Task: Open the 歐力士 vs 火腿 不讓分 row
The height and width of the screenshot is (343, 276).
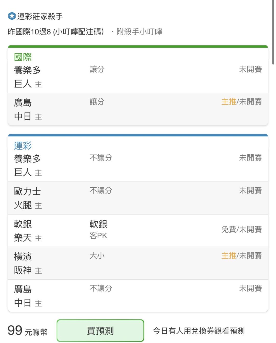Action: pos(138,198)
